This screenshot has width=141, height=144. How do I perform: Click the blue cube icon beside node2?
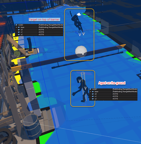click(x=16, y=25)
